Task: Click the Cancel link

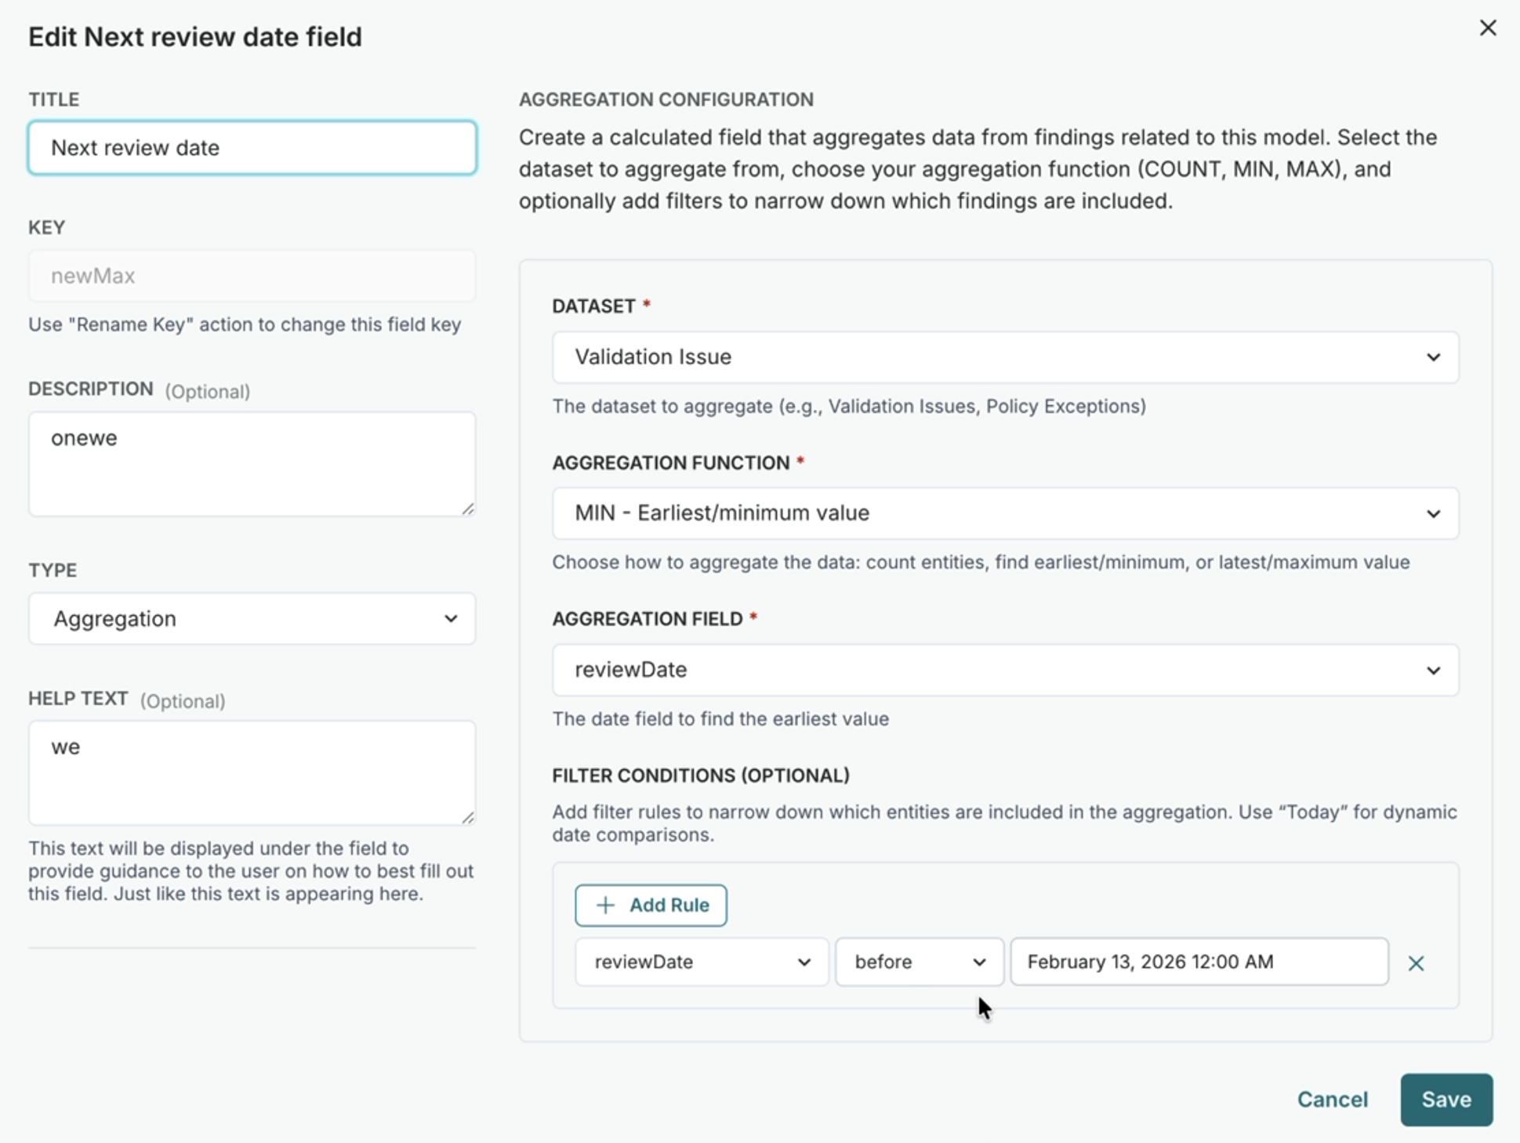Action: click(x=1332, y=1099)
